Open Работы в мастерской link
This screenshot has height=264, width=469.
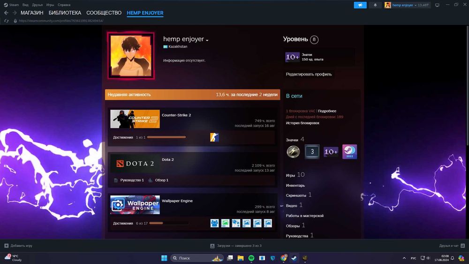(x=304, y=216)
